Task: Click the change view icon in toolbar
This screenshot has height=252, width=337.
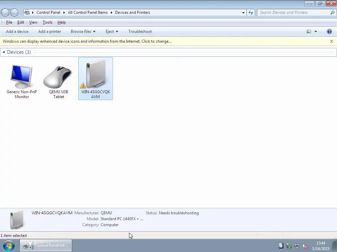Action: coord(309,31)
